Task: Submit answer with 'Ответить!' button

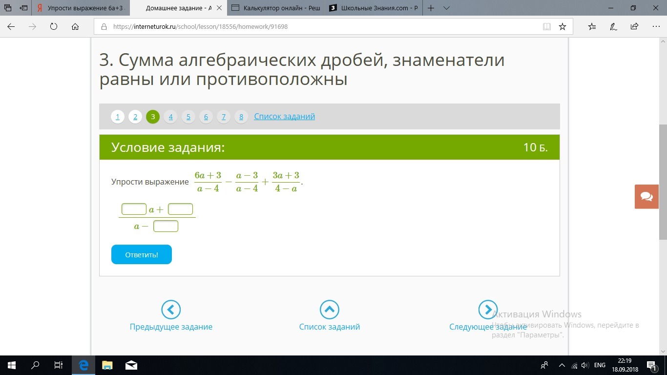Action: (142, 254)
